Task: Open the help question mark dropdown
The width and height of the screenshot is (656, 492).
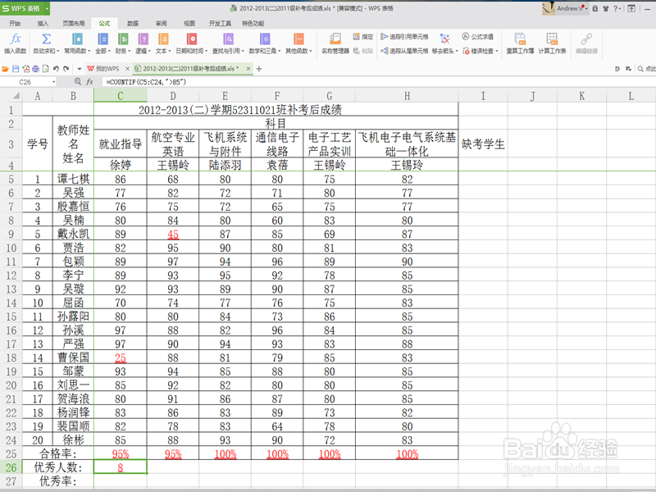Action: click(x=617, y=8)
